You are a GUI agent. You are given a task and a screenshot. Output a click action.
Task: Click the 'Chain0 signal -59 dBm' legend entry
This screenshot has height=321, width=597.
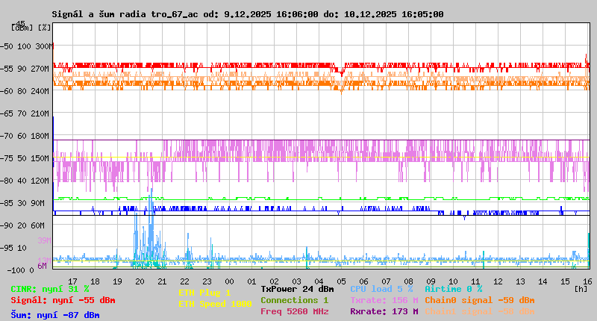point(480,300)
